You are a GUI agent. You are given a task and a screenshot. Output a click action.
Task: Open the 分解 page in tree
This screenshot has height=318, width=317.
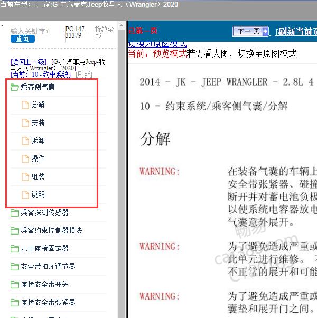[x=38, y=105]
